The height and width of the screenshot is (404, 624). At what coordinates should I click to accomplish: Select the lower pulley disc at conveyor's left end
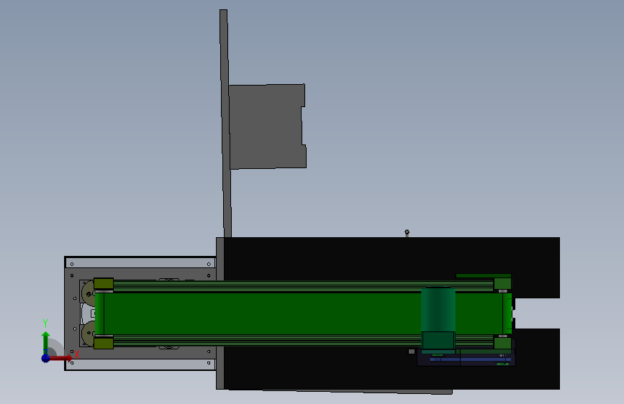click(x=88, y=334)
